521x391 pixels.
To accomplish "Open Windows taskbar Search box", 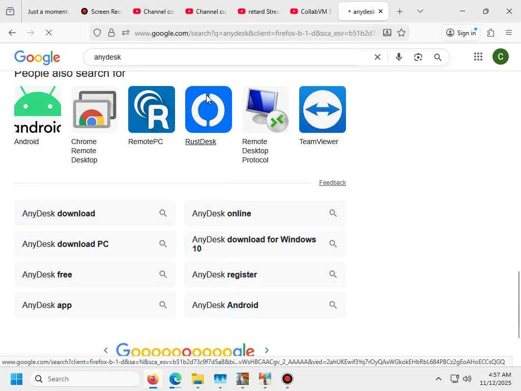I will point(85,379).
